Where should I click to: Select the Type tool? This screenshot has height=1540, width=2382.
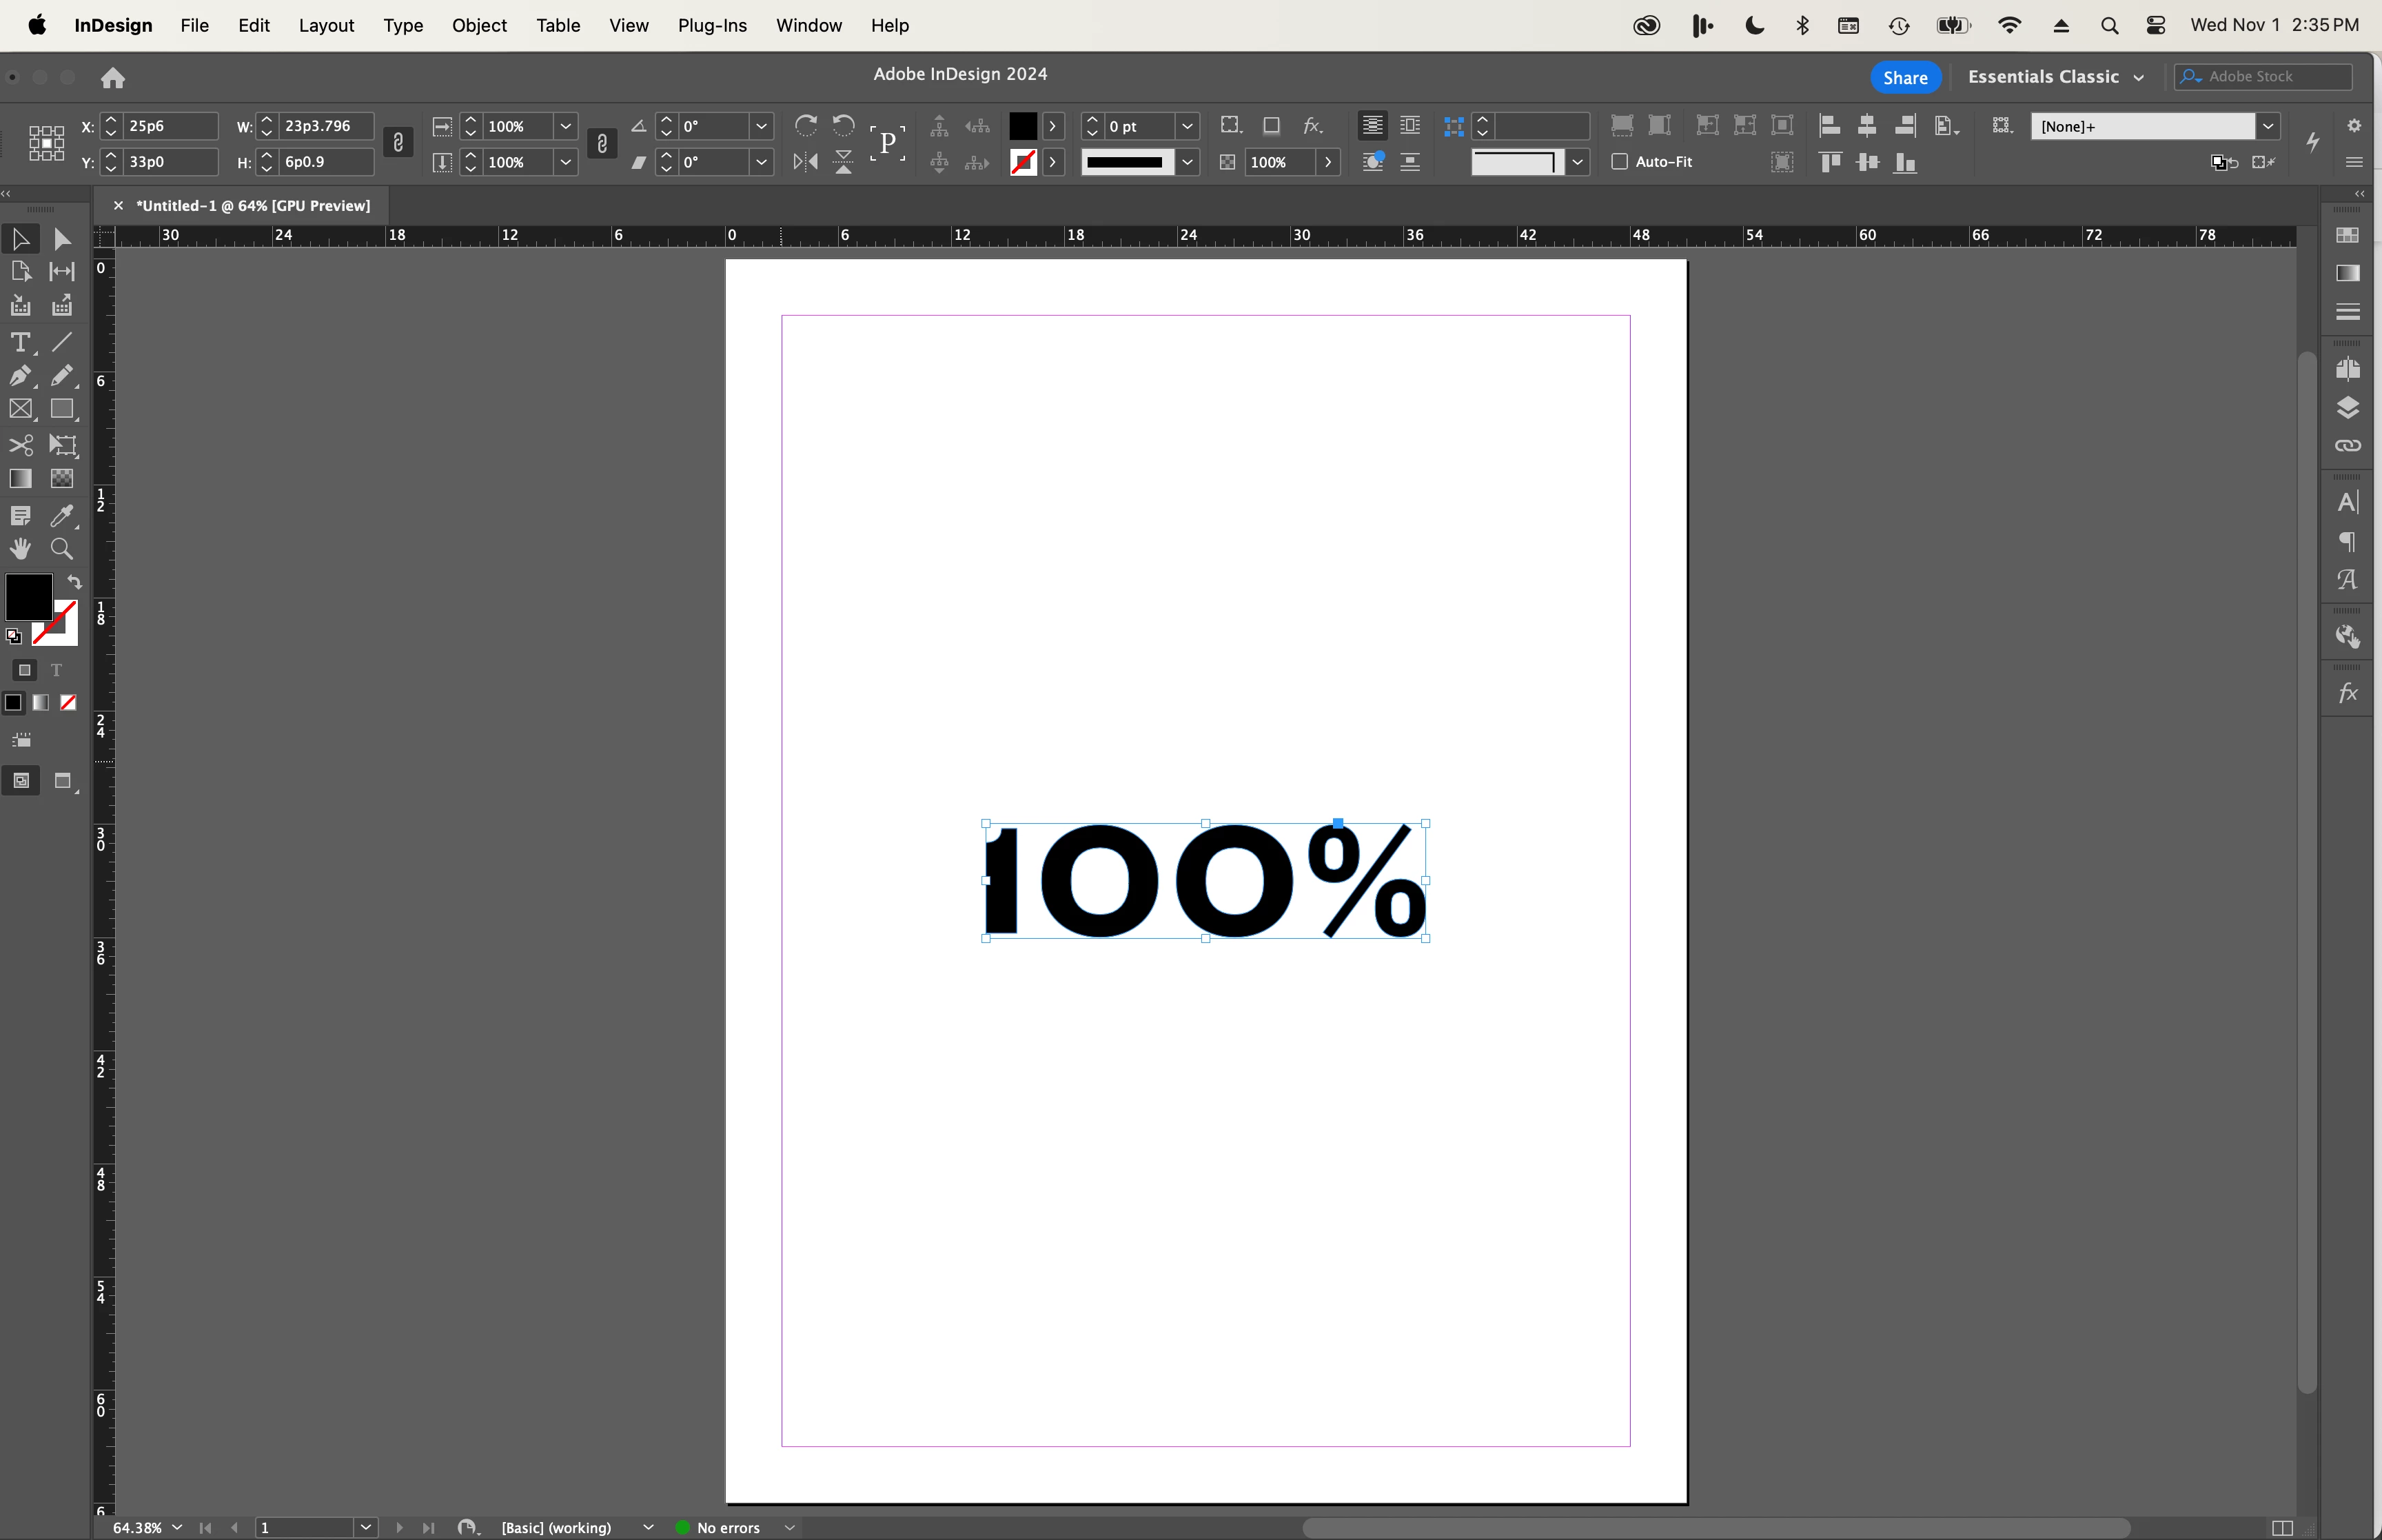tap(20, 343)
